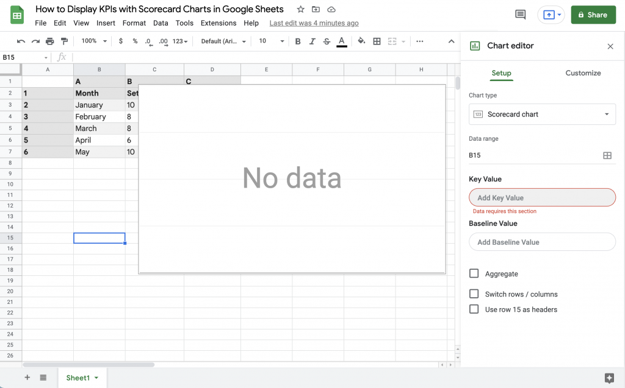Image resolution: width=625 pixels, height=388 pixels.
Task: Click the Undo icon
Action: (x=21, y=41)
